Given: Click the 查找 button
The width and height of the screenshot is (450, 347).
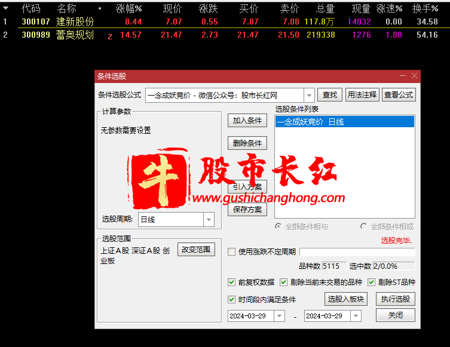Looking at the screenshot, I should [x=329, y=95].
